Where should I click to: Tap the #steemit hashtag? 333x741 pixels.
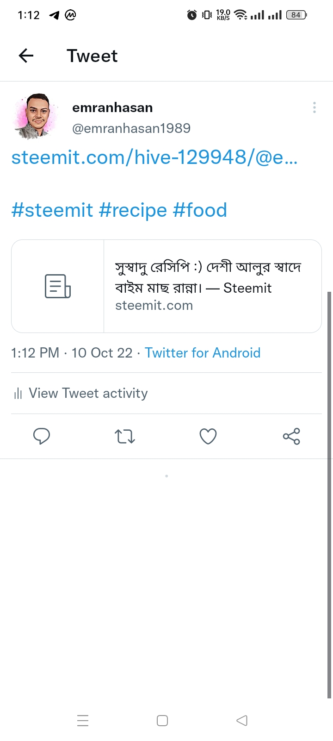pyautogui.click(x=52, y=210)
